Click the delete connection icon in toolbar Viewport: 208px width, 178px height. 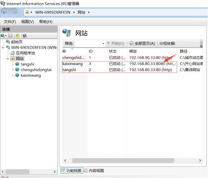[25, 36]
